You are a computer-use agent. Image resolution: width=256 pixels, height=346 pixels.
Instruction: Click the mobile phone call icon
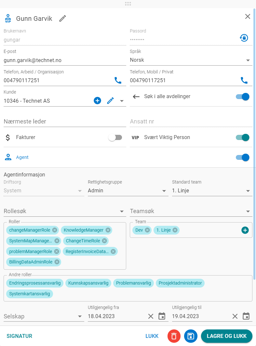click(x=244, y=80)
